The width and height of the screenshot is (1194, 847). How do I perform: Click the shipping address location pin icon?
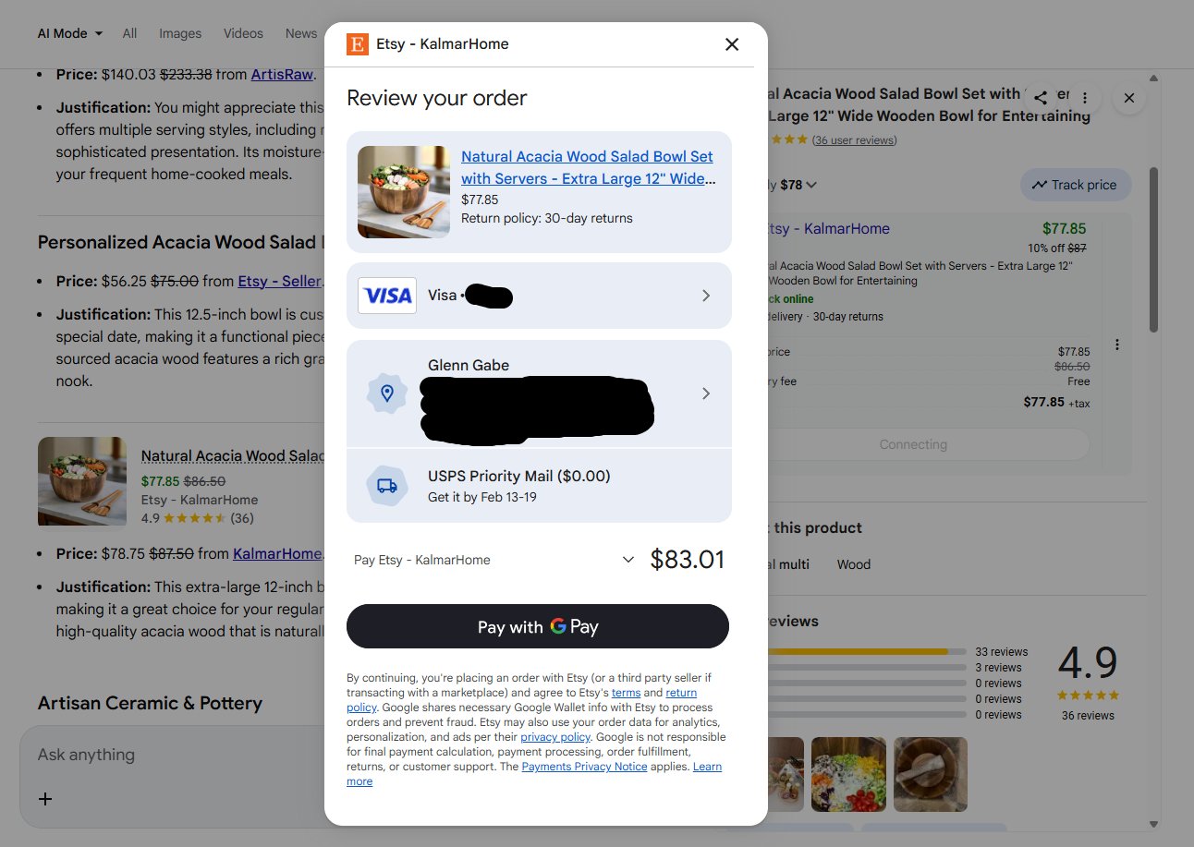point(387,393)
